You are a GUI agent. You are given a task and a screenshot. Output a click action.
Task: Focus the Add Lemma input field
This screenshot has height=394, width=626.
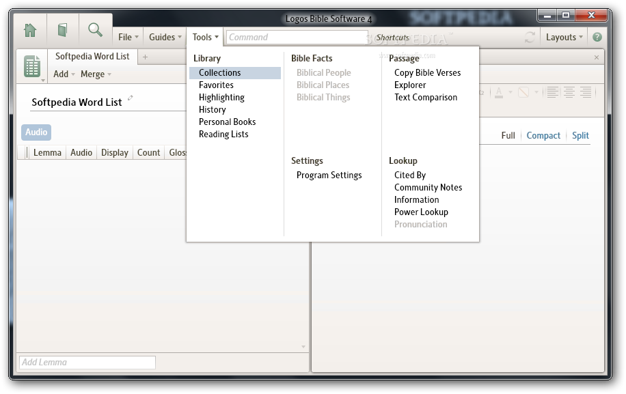click(x=87, y=363)
